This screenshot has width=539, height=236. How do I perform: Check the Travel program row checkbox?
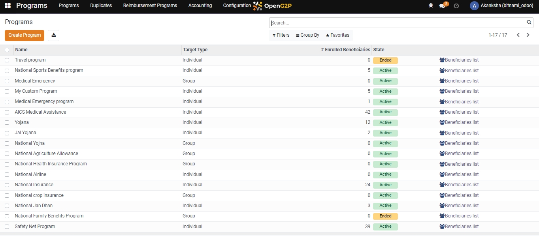pyautogui.click(x=7, y=60)
